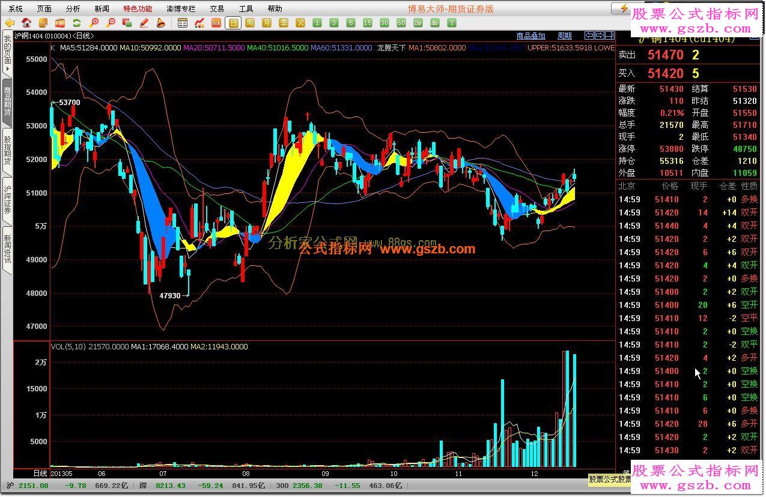This screenshot has width=766, height=497.
Task: Click the 周期 link
Action: 564,36
